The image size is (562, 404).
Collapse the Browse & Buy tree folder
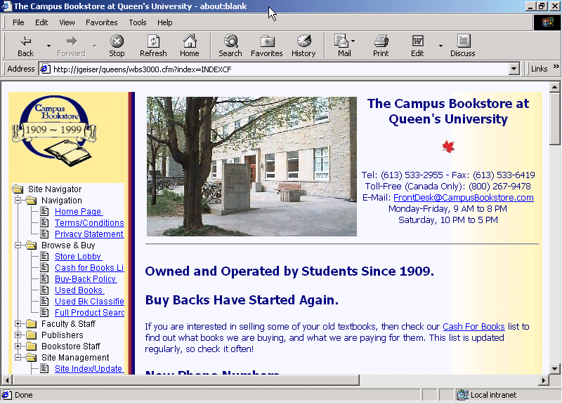click(18, 245)
